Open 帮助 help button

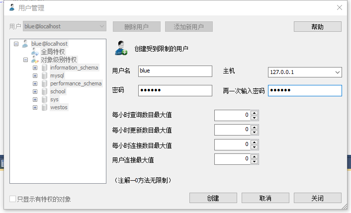click(x=317, y=27)
